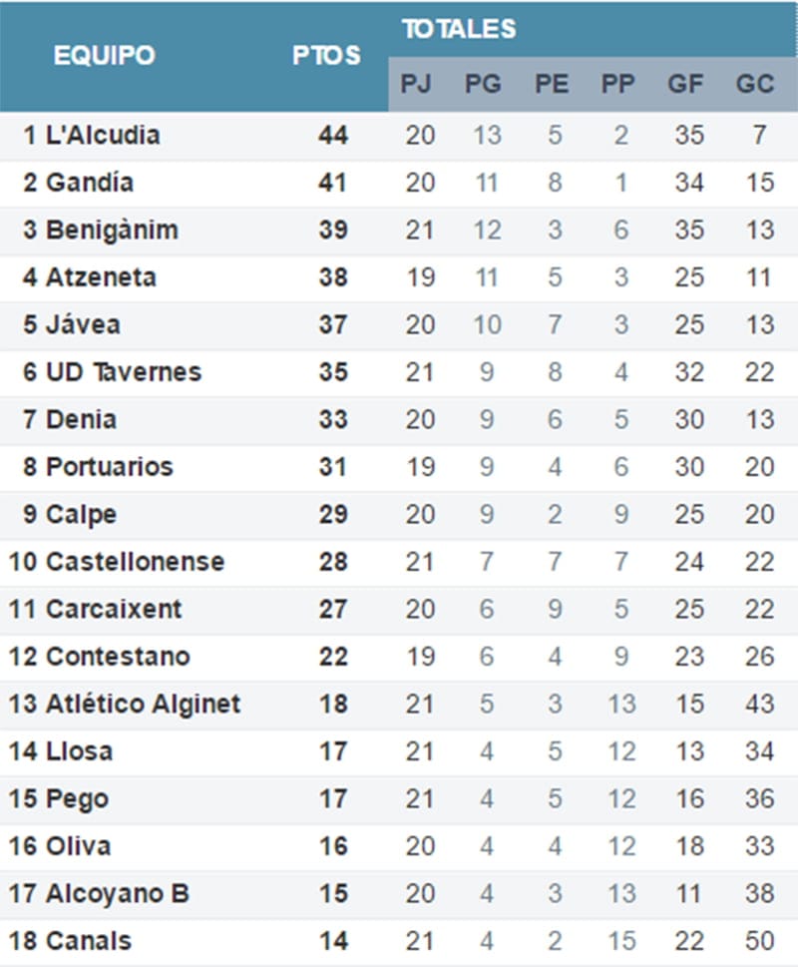The height and width of the screenshot is (967, 798).
Task: Click the PJ column header
Action: point(416,84)
